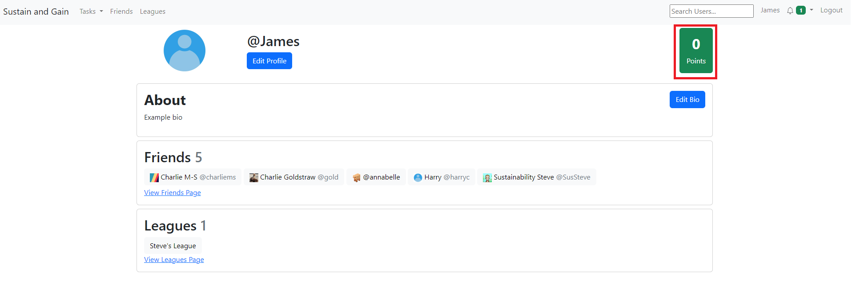Click the Logout link
The width and height of the screenshot is (856, 285).
[831, 10]
